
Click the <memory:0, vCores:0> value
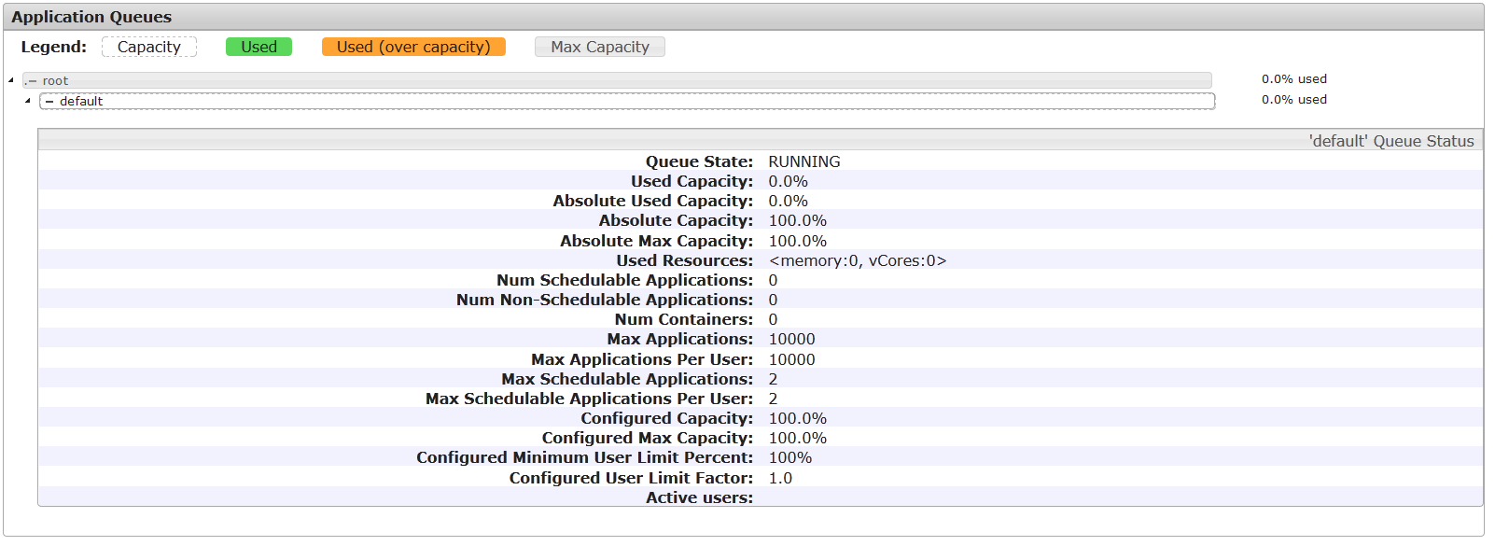coord(858,260)
